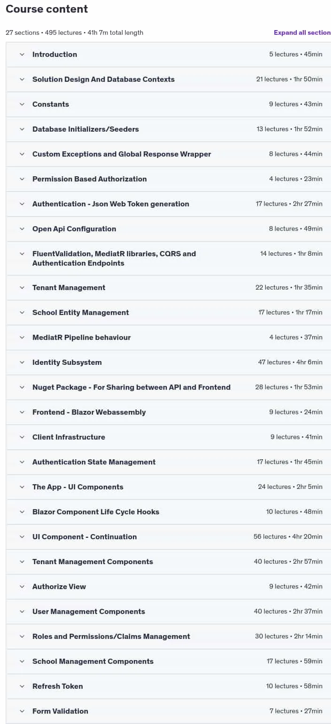Click the Client Infrastructure chevron icon
331x724 pixels.
pyautogui.click(x=22, y=437)
